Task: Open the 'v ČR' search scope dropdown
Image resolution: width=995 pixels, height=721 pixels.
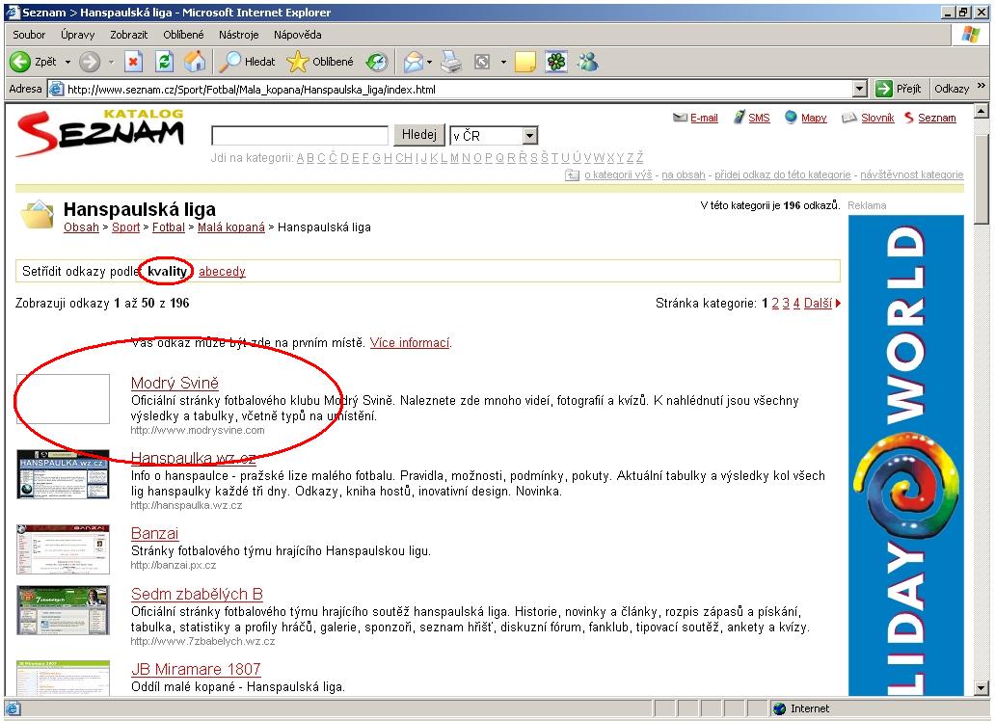Action: 530,135
